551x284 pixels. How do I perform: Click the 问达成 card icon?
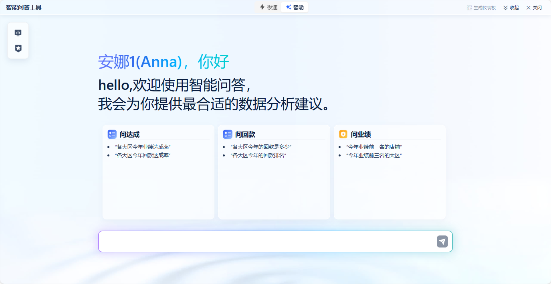pyautogui.click(x=112, y=134)
